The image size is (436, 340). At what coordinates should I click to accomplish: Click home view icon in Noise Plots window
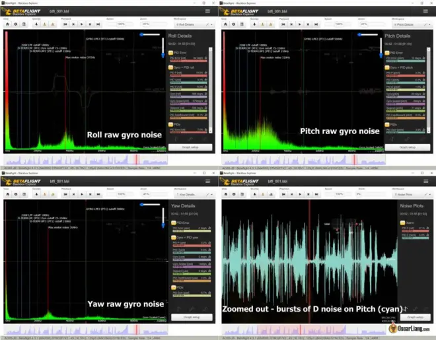pyautogui.click(x=226, y=194)
